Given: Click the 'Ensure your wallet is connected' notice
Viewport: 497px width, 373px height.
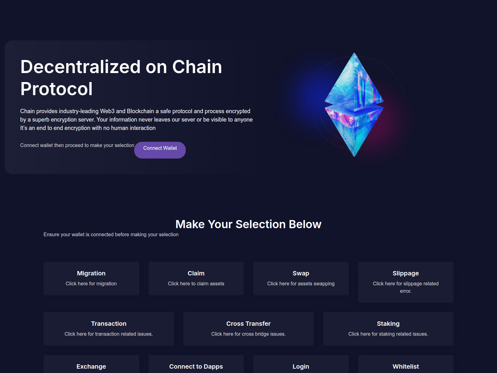Looking at the screenshot, I should click(111, 234).
